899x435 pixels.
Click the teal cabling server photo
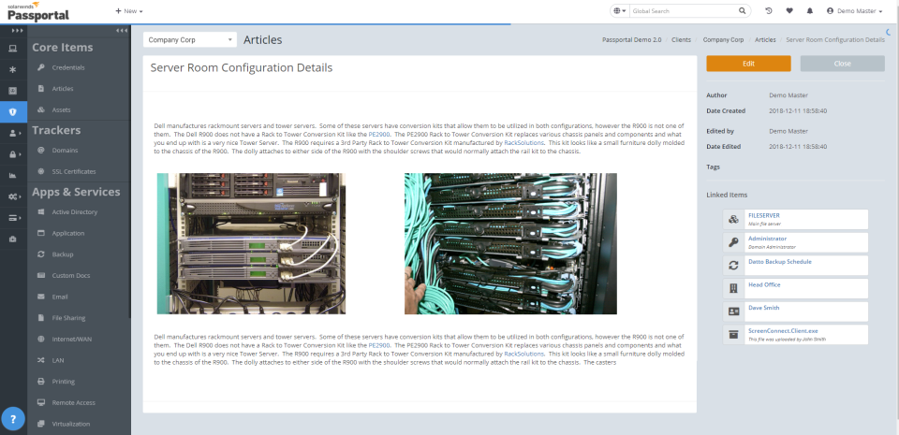tap(510, 243)
